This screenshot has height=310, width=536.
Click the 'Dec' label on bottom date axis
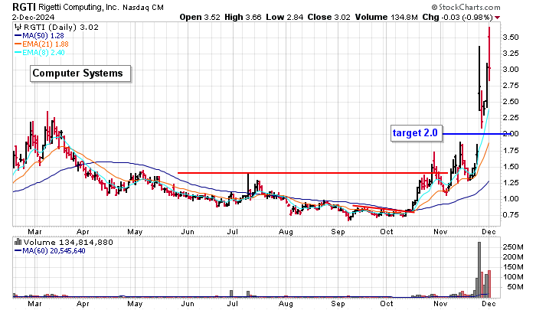(x=489, y=304)
